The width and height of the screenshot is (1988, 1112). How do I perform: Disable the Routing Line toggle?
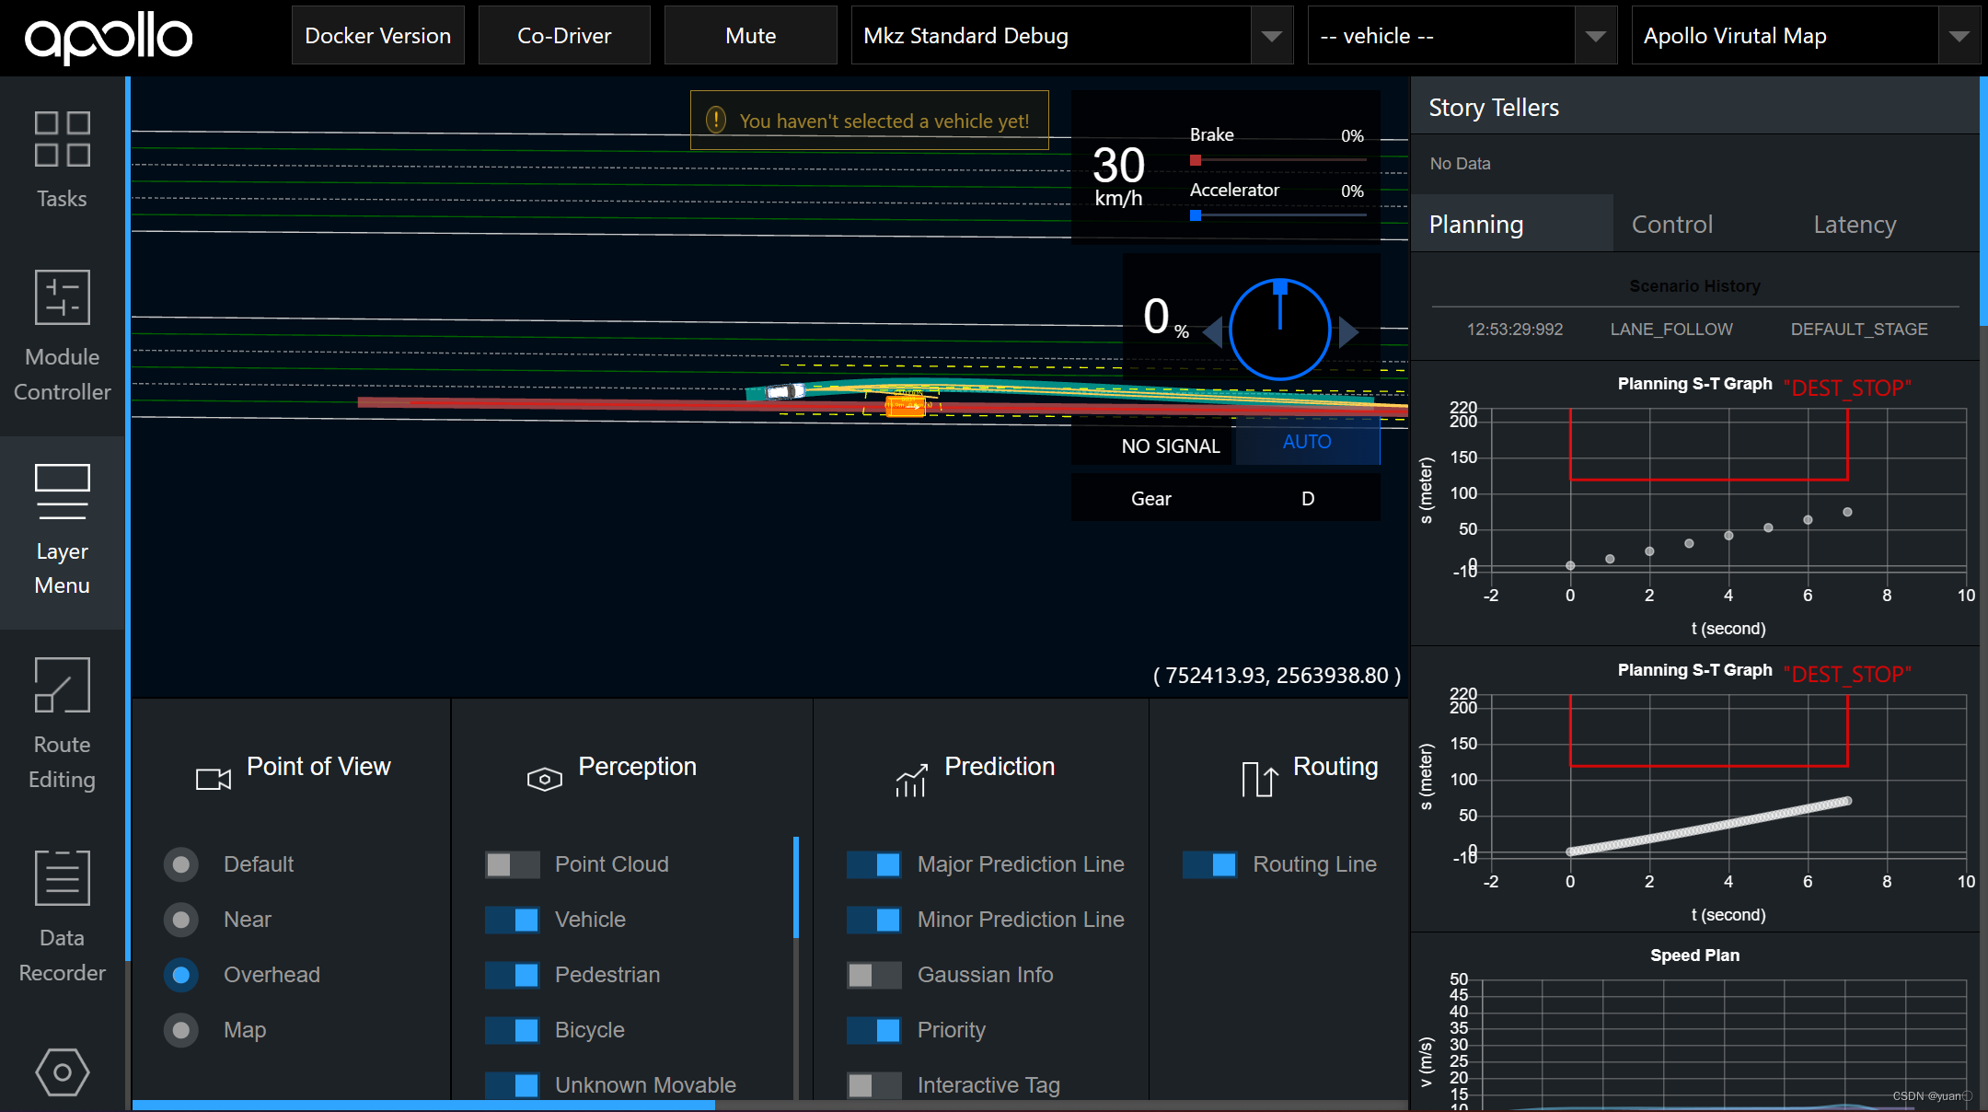click(1209, 864)
